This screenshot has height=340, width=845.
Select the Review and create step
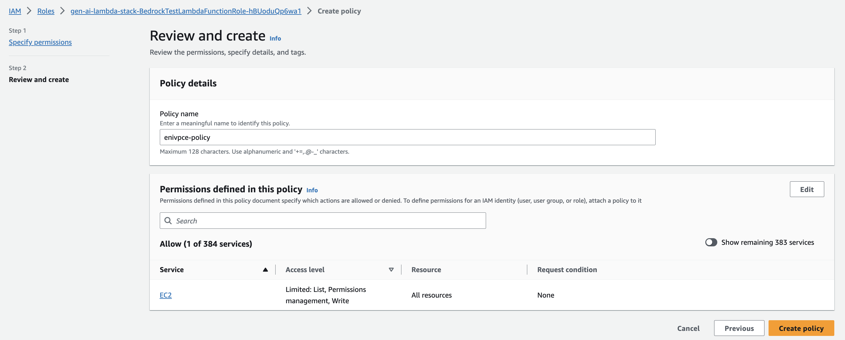pos(39,79)
